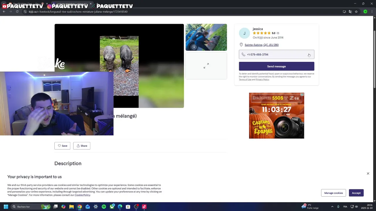
Task: Open Microsoft Store from the taskbar
Action: coord(128,207)
